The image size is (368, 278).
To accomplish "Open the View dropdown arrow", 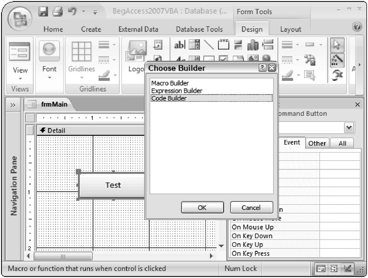I will (x=20, y=78).
